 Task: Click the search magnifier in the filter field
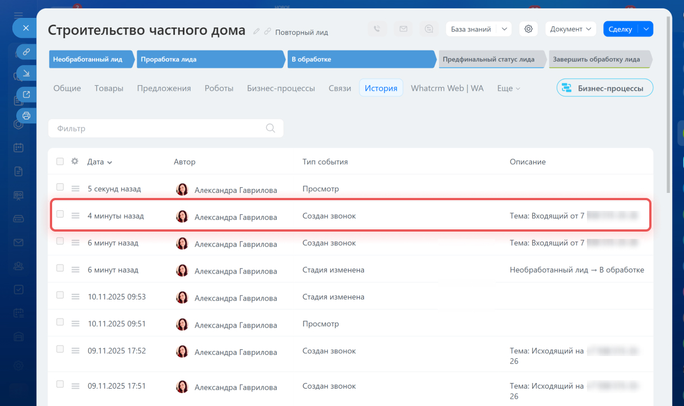(270, 128)
